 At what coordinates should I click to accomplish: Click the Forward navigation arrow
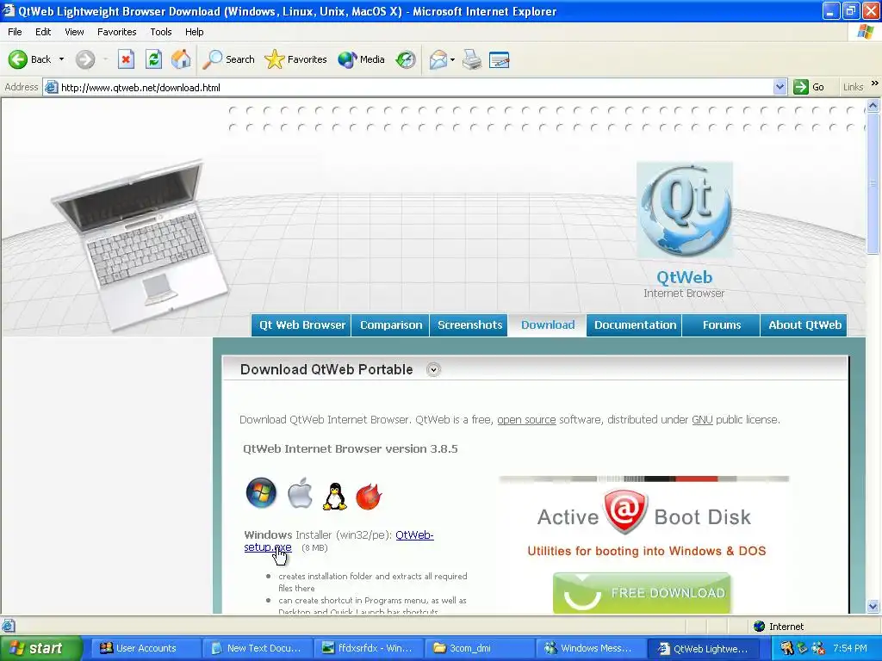click(85, 59)
